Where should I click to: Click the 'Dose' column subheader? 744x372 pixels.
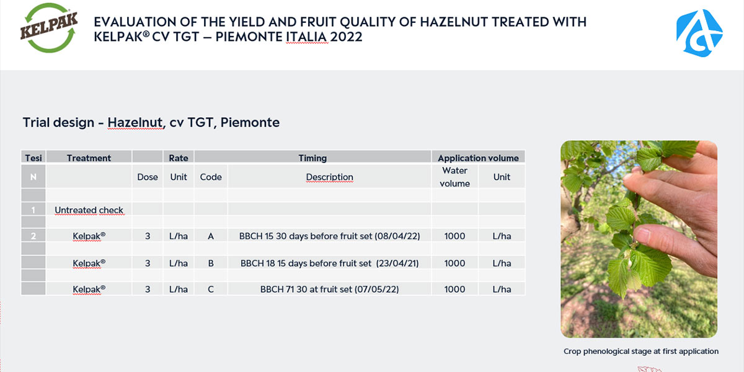[x=148, y=177]
